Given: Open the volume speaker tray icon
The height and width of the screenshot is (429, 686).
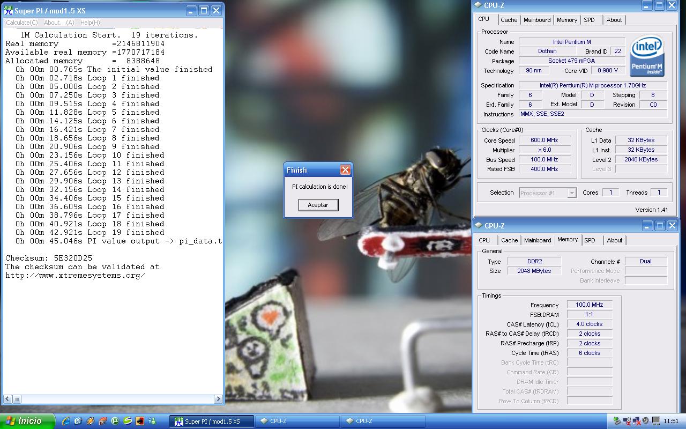Looking at the screenshot, I should [x=645, y=421].
